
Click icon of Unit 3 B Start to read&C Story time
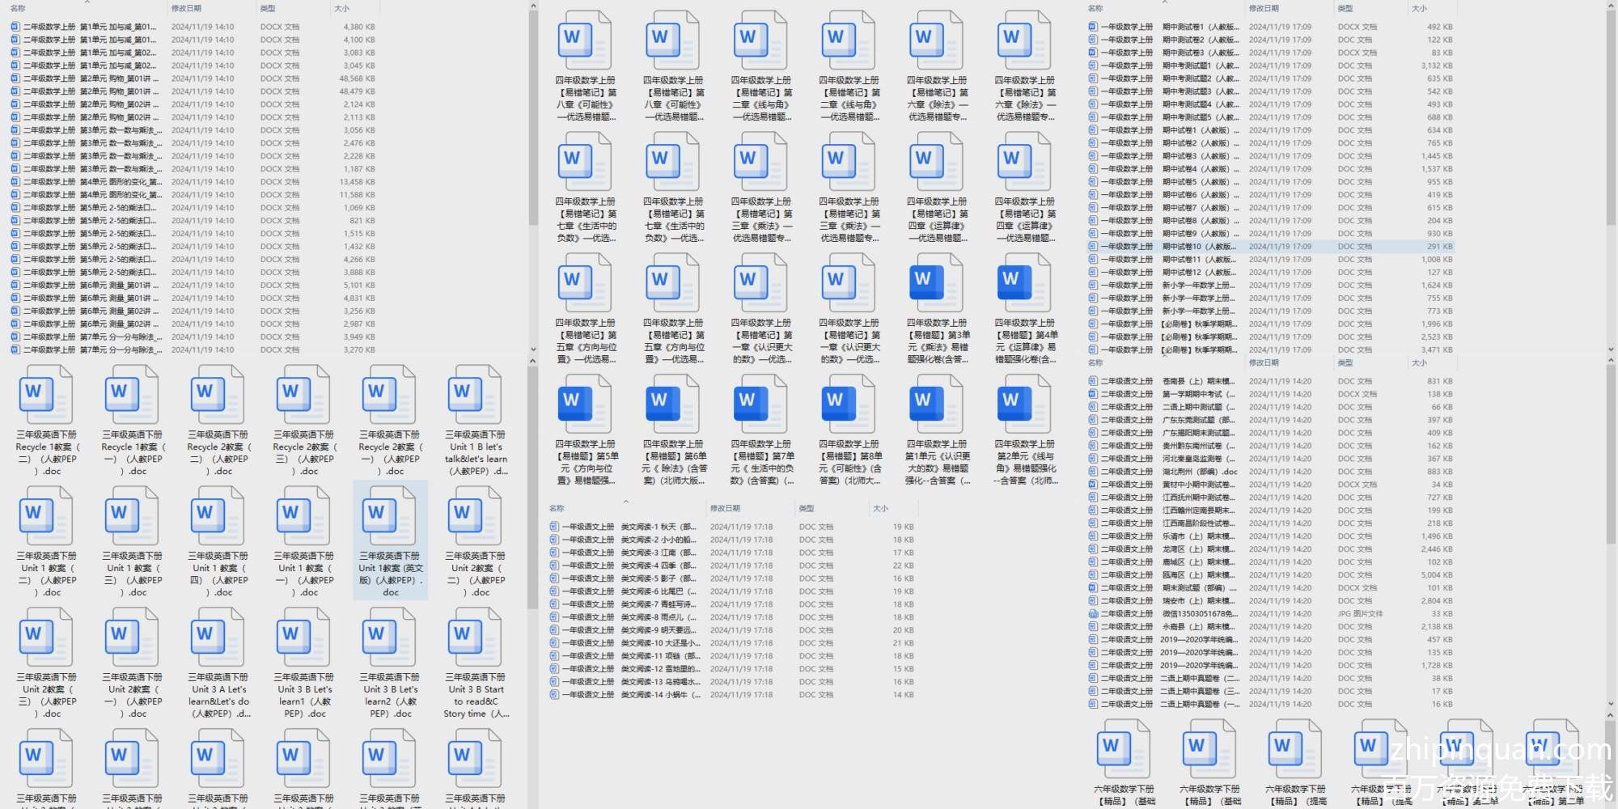coord(475,636)
